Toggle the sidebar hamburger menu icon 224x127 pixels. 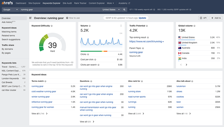pyautogui.click(x=30, y=18)
